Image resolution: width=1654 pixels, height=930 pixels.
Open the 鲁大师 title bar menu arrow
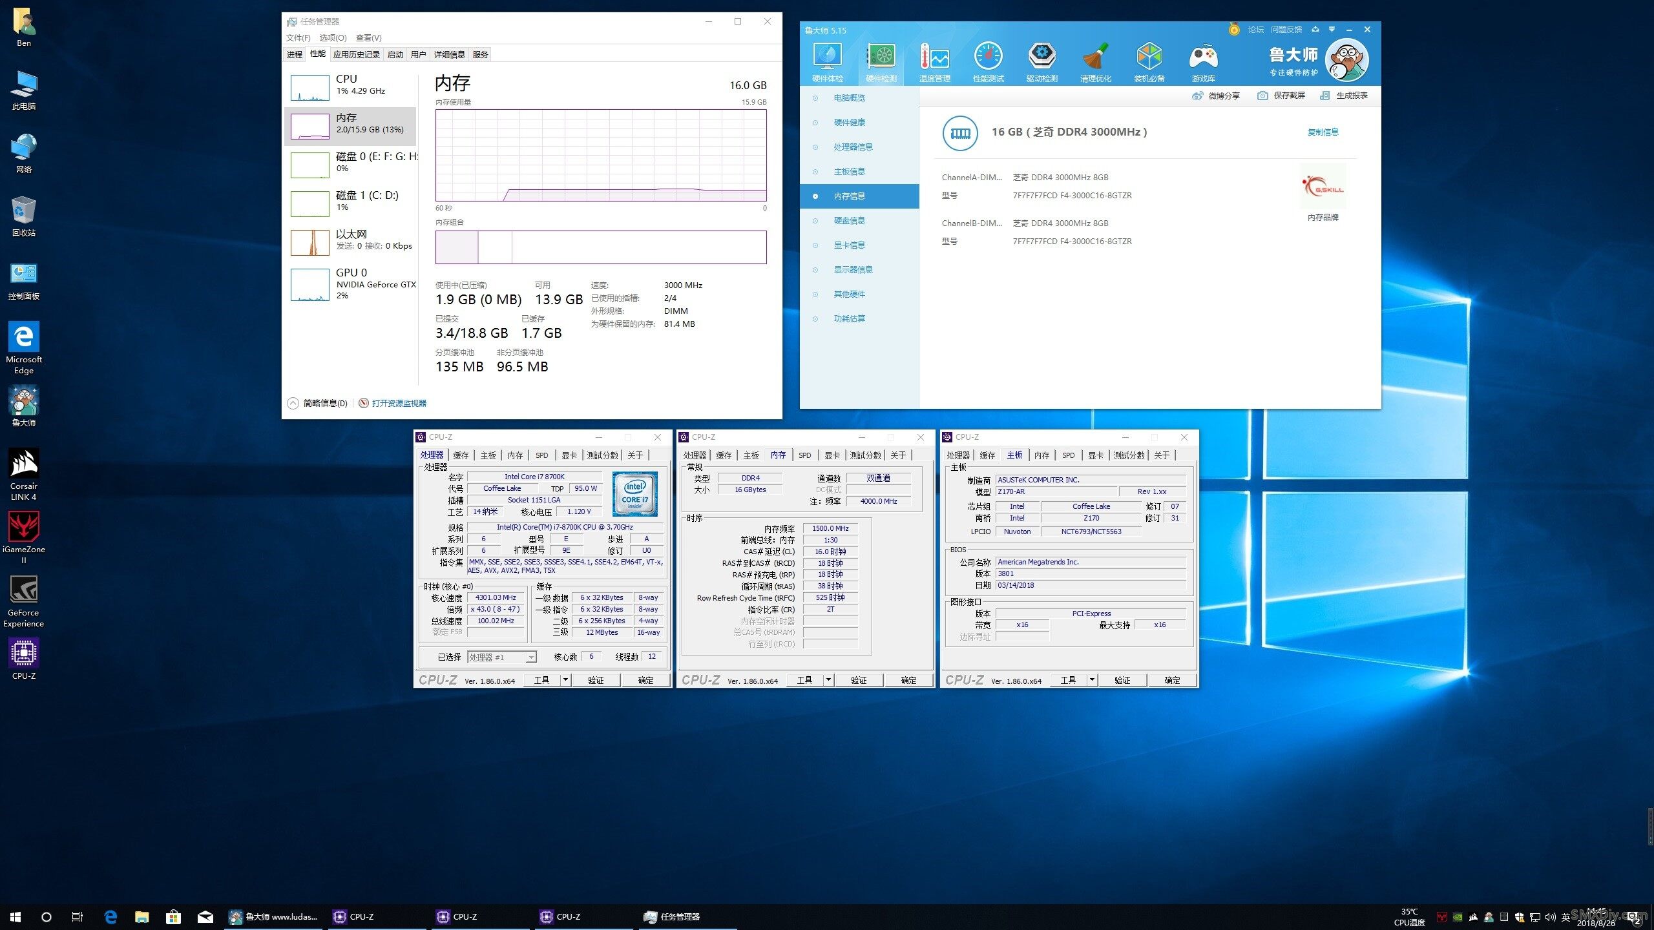1332,29
